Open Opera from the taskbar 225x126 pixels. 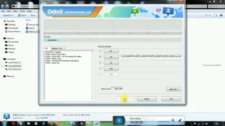[x=13, y=124]
